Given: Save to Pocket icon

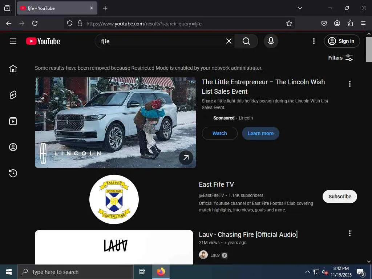Looking at the screenshot, I should (x=324, y=23).
